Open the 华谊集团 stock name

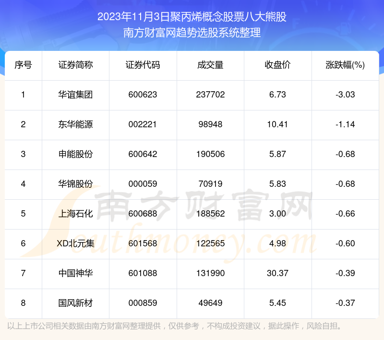[75, 95]
